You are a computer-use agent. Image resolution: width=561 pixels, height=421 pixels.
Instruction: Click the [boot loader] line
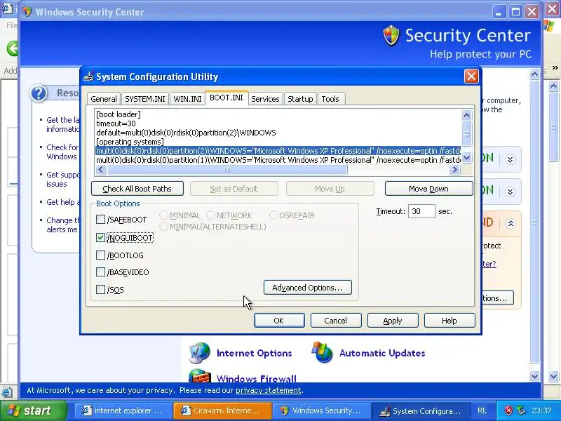pos(119,114)
